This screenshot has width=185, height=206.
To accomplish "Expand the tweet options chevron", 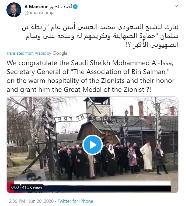I will [176, 6].
